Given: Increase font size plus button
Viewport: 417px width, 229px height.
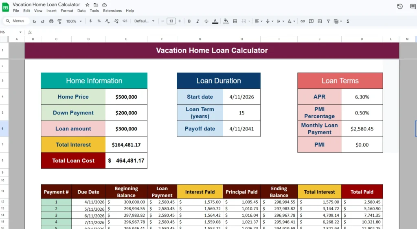Looking at the screenshot, I should coord(180,21).
